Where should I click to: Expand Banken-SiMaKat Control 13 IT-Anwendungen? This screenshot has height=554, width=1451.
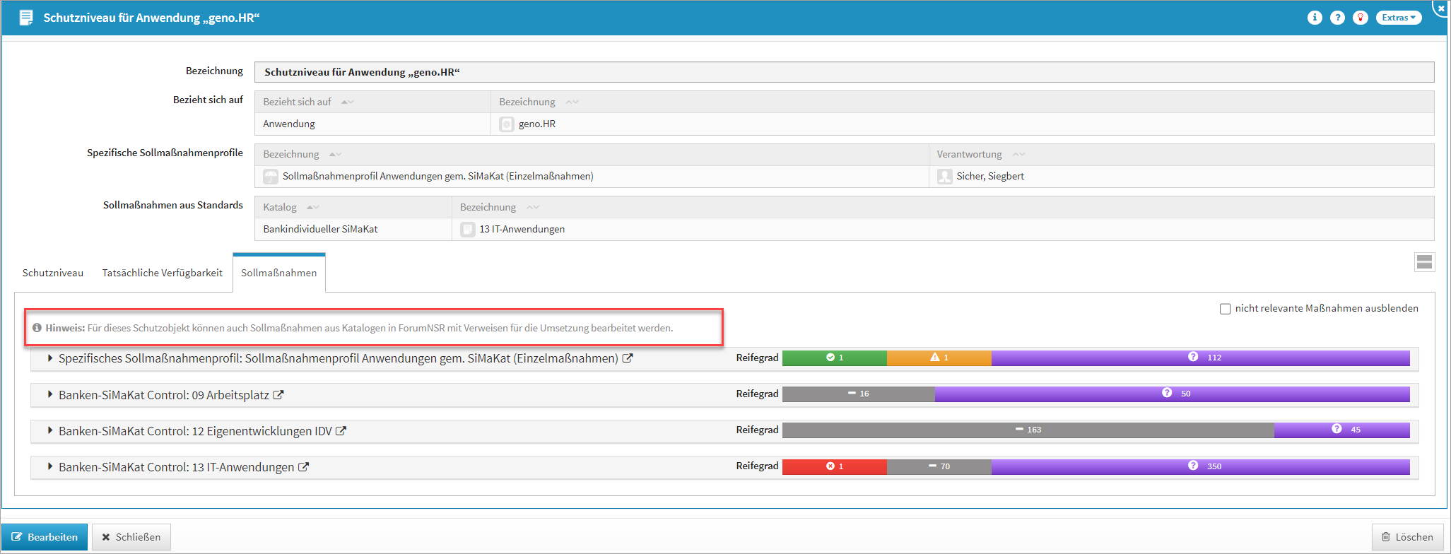click(50, 466)
